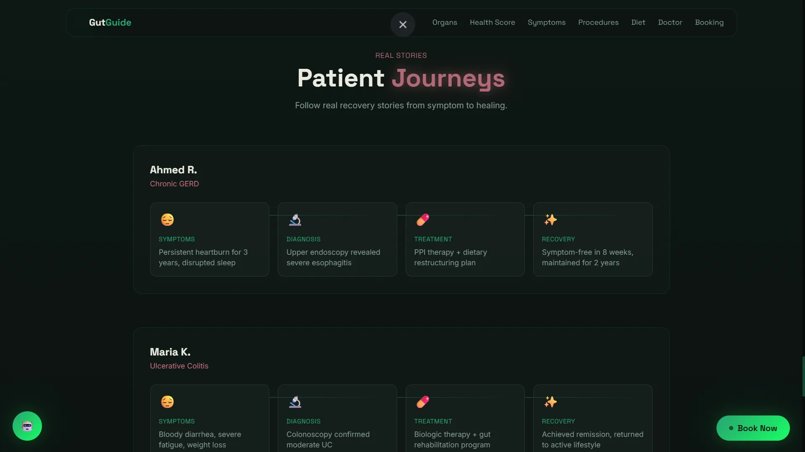
Task: Open the Organs menu item
Action: tap(445, 22)
